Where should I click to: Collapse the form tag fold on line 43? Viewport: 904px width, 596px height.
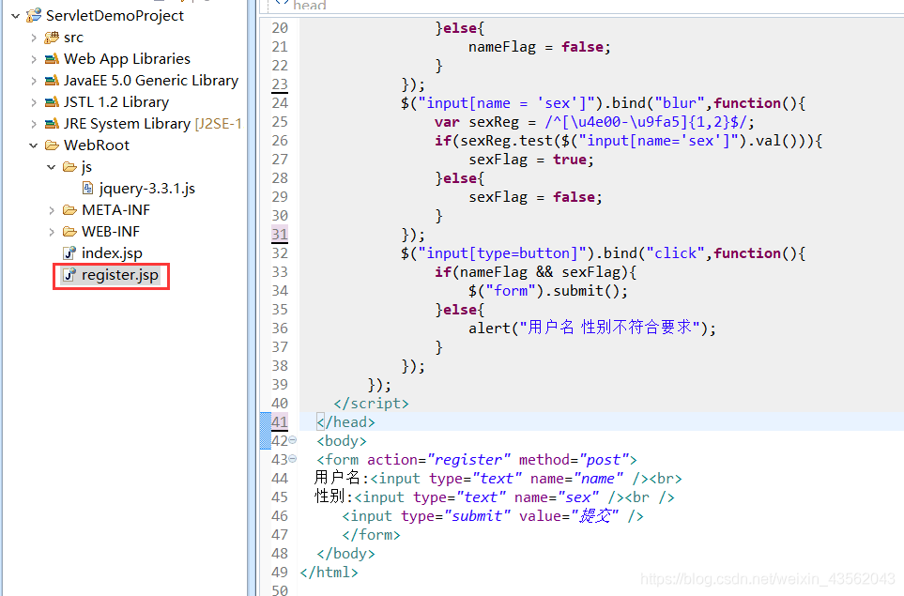[293, 459]
